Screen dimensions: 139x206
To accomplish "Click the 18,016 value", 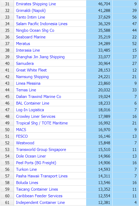I will point(99,110).
